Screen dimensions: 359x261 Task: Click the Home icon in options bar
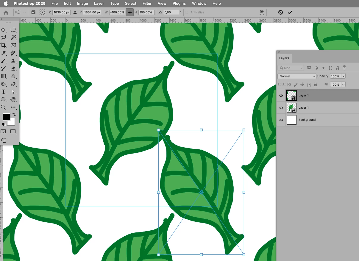6,12
